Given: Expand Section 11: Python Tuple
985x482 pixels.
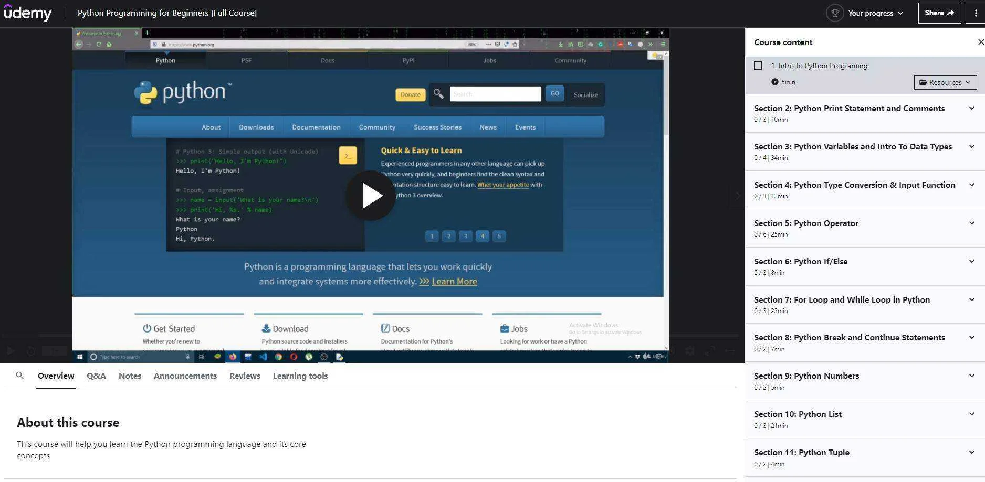Looking at the screenshot, I should tap(865, 457).
